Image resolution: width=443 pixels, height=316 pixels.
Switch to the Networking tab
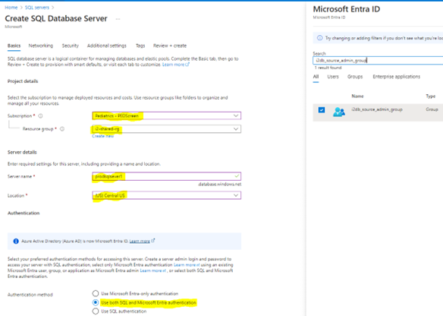point(41,46)
